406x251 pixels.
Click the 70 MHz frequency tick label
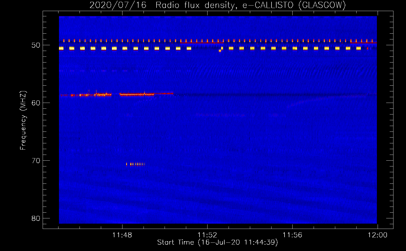coord(36,161)
